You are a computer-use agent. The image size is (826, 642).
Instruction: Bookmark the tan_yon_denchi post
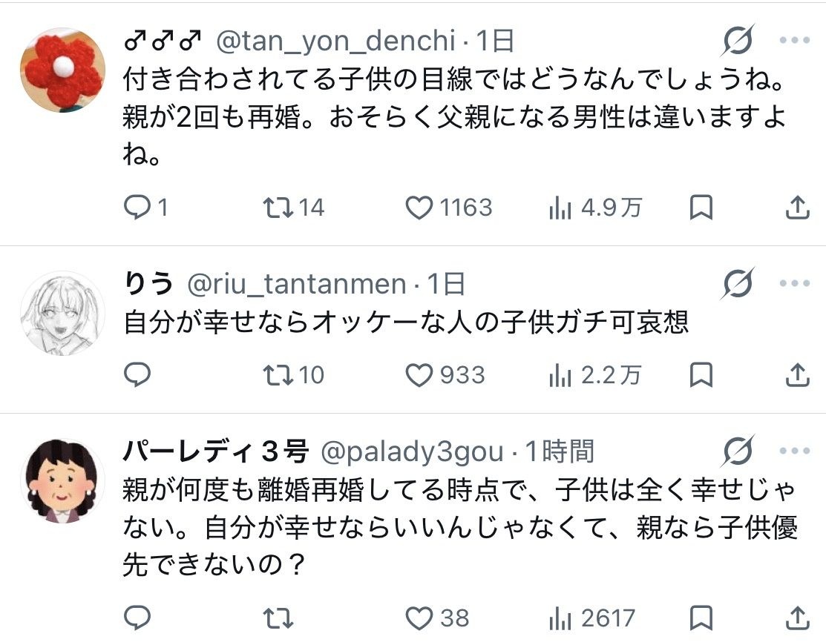point(701,208)
